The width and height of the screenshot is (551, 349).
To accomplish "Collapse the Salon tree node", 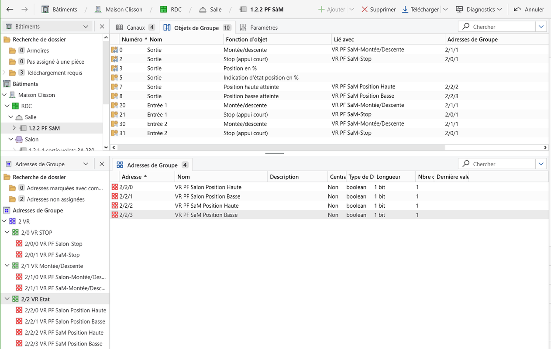I will pos(11,139).
